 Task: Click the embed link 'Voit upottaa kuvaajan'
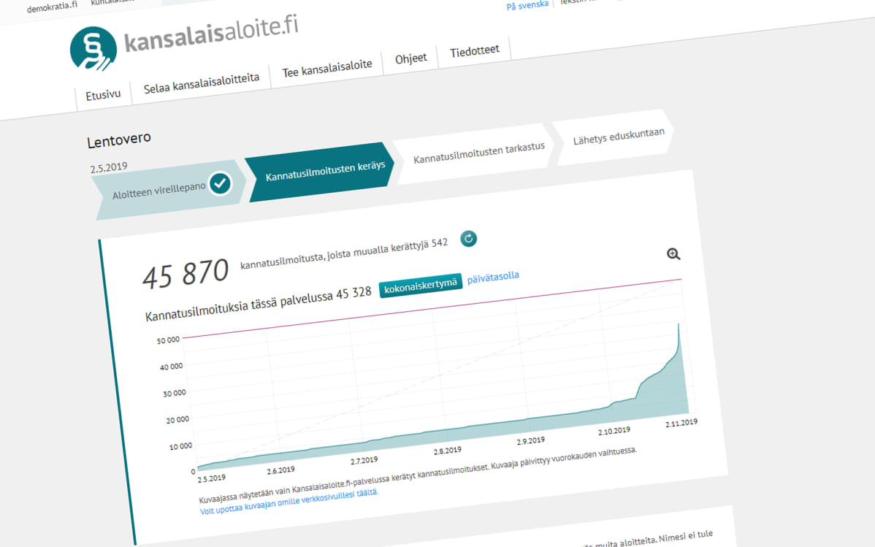coord(289,502)
